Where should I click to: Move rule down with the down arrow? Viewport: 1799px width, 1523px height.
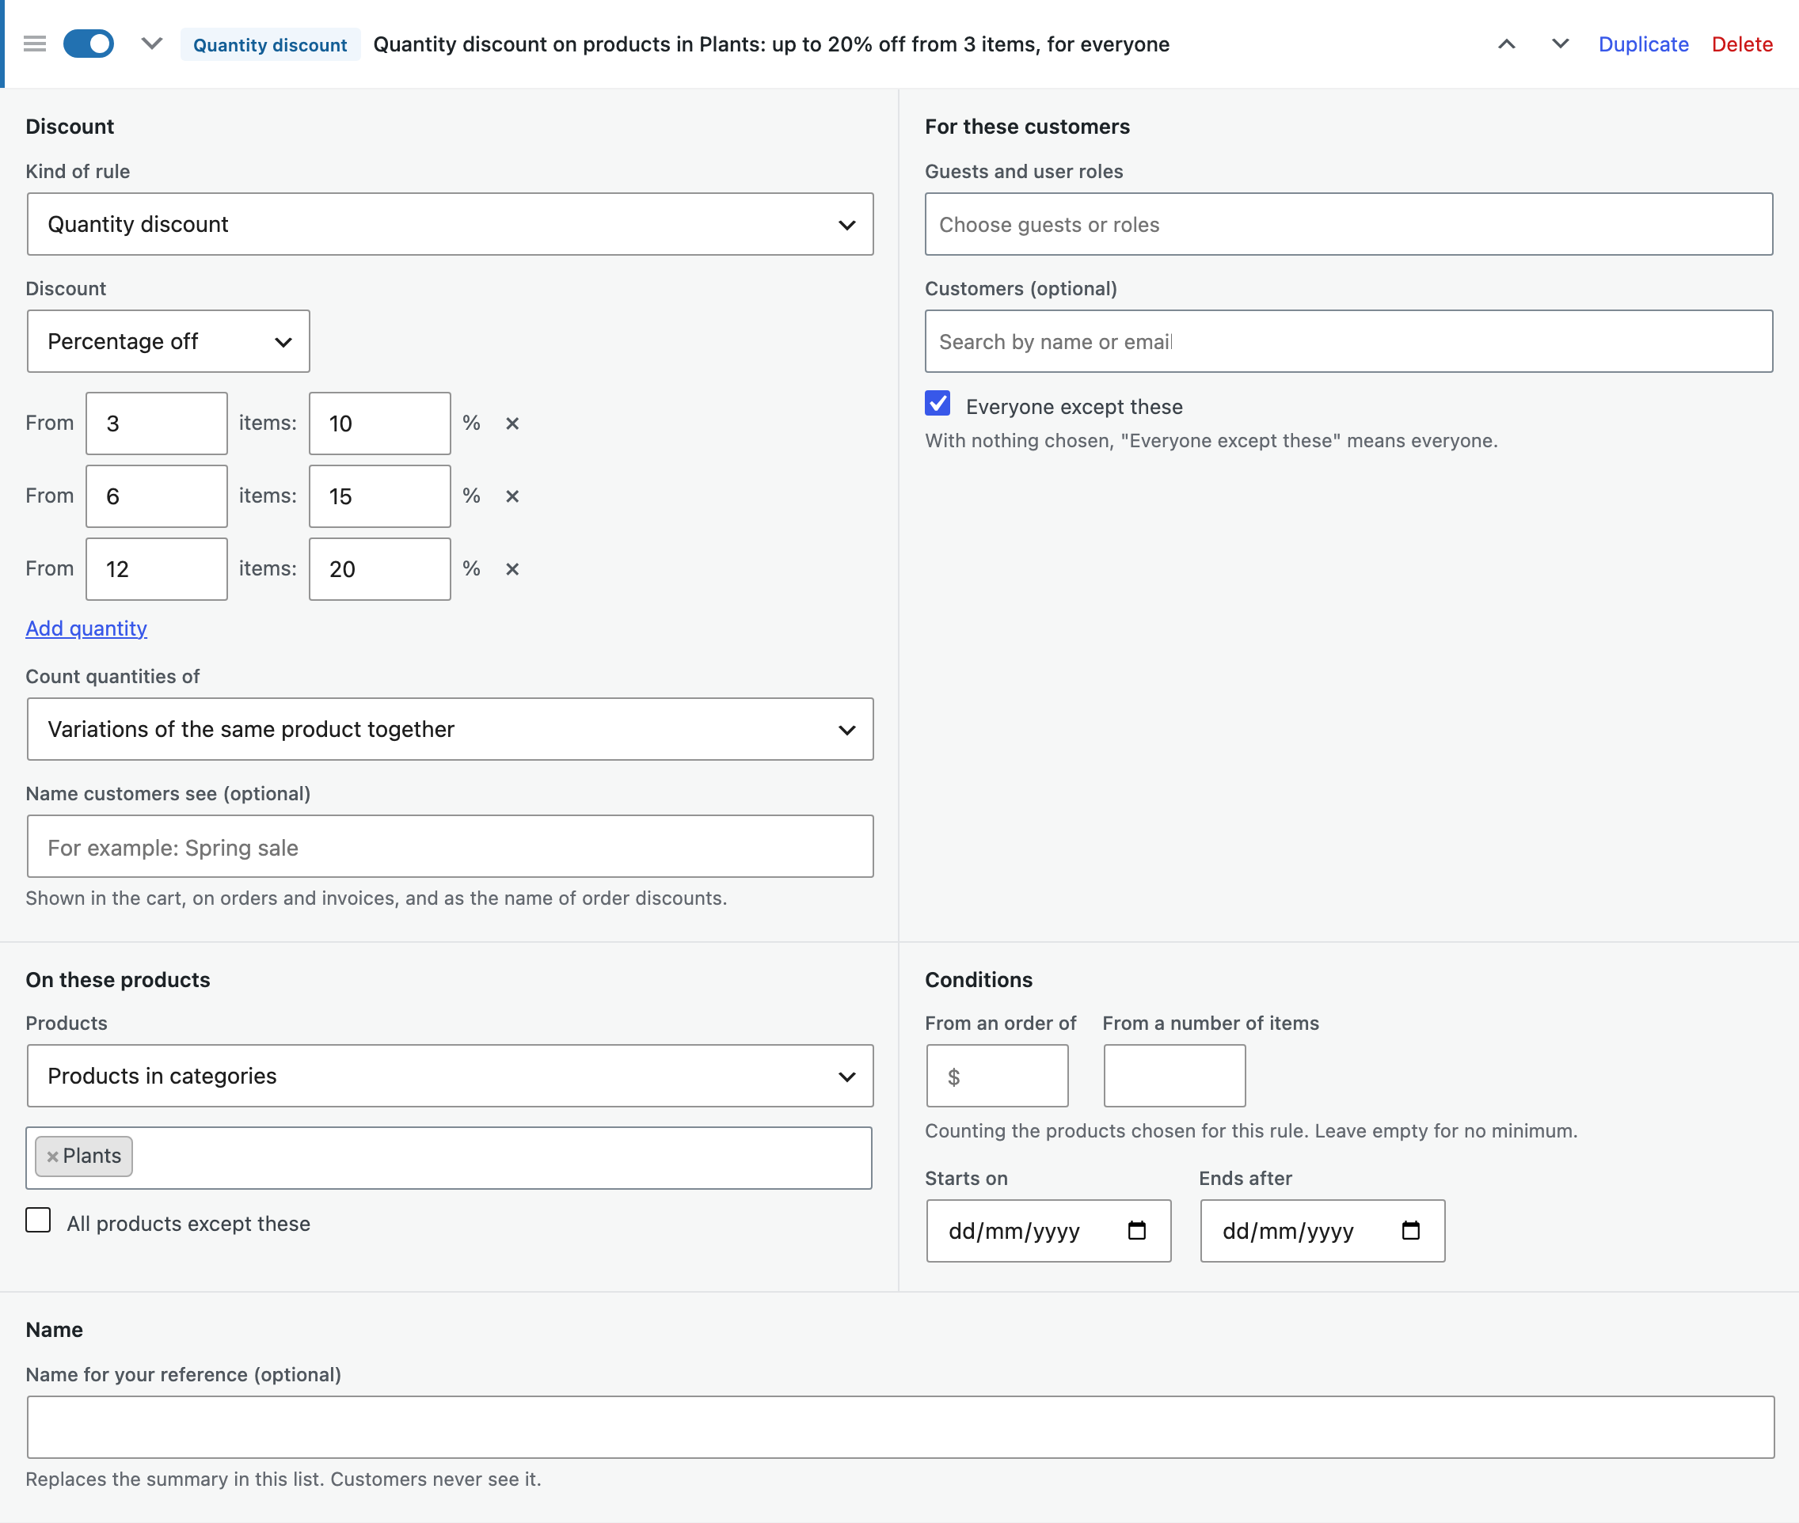pos(1560,44)
